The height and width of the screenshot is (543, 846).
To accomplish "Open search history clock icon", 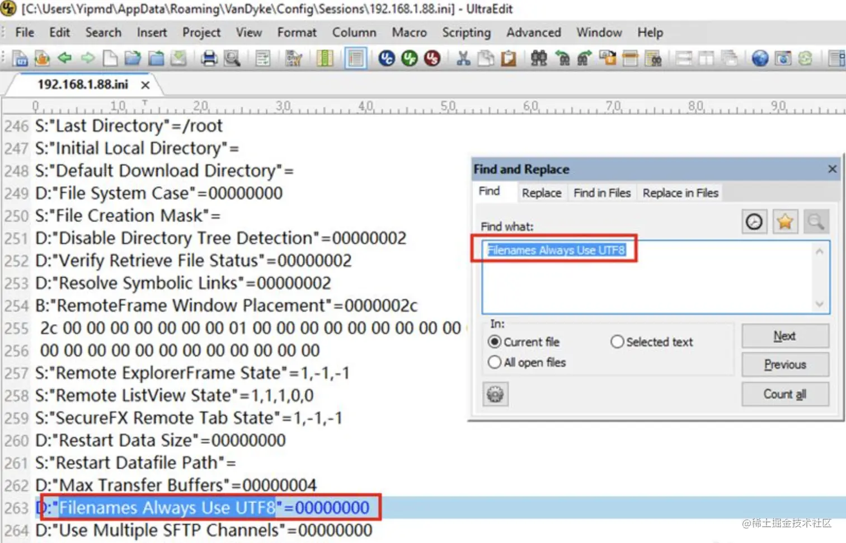I will [x=754, y=222].
